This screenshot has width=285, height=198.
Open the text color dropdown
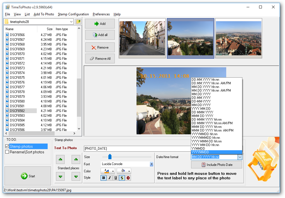(x=113, y=171)
